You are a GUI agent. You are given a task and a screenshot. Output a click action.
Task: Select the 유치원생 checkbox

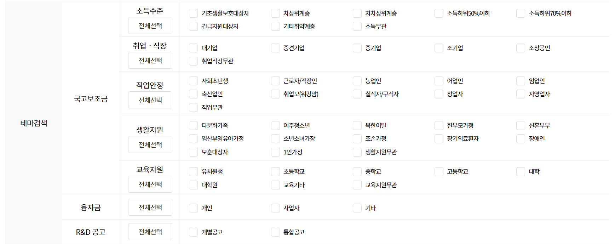click(193, 171)
